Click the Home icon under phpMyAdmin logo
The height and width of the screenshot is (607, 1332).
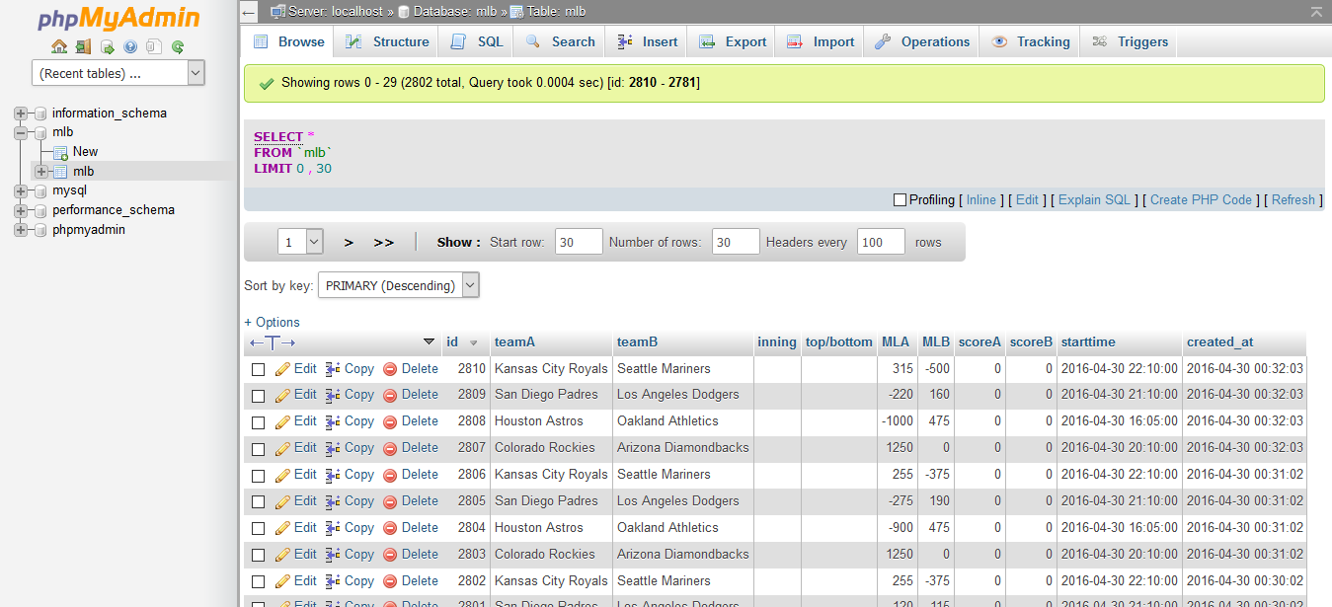pos(59,46)
